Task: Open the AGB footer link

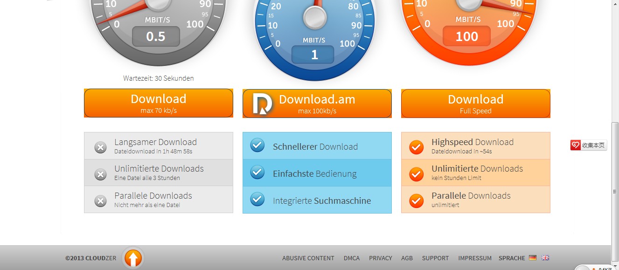Action: 407,258
